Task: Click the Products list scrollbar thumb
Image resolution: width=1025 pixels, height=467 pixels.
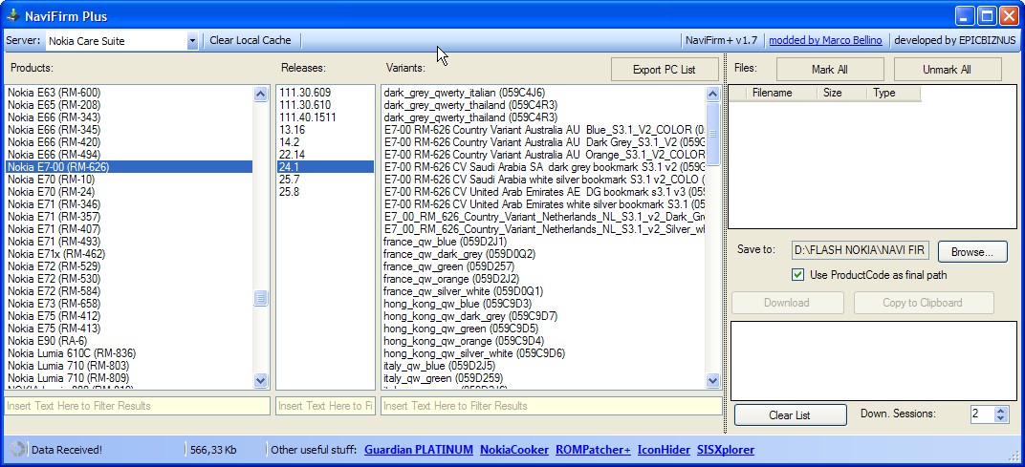Action: (x=260, y=299)
